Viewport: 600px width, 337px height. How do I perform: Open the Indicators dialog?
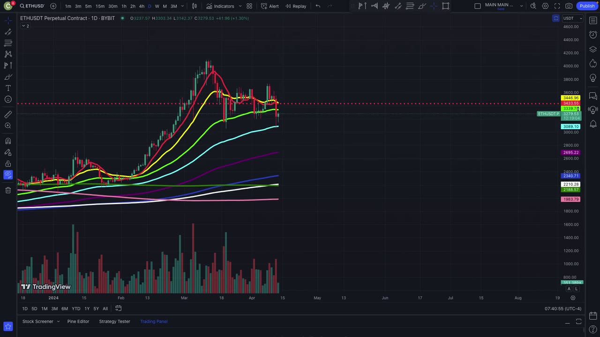[x=220, y=6]
